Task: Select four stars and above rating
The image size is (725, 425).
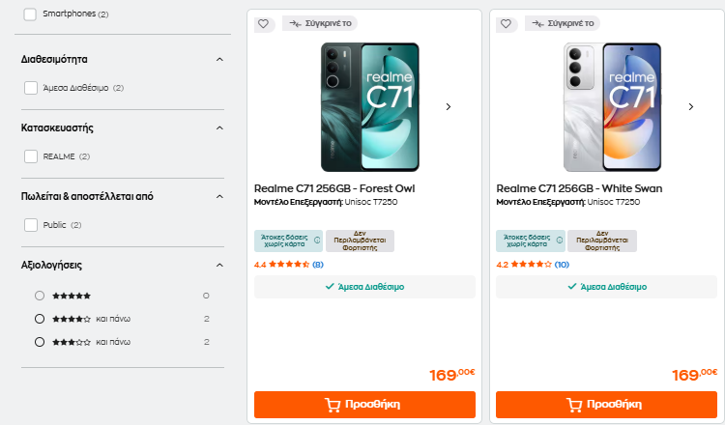Action: (40, 318)
